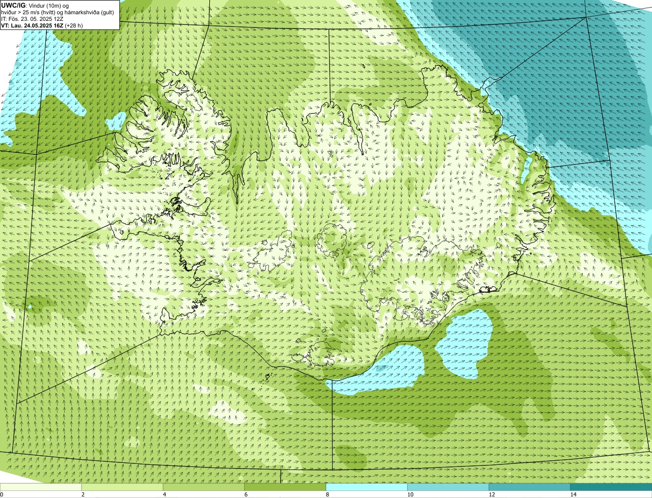The width and height of the screenshot is (652, 498).
Task: Click the 'VT: Lau. 24.05.2025 16Z (+28 h)' line
Action: pos(42,25)
